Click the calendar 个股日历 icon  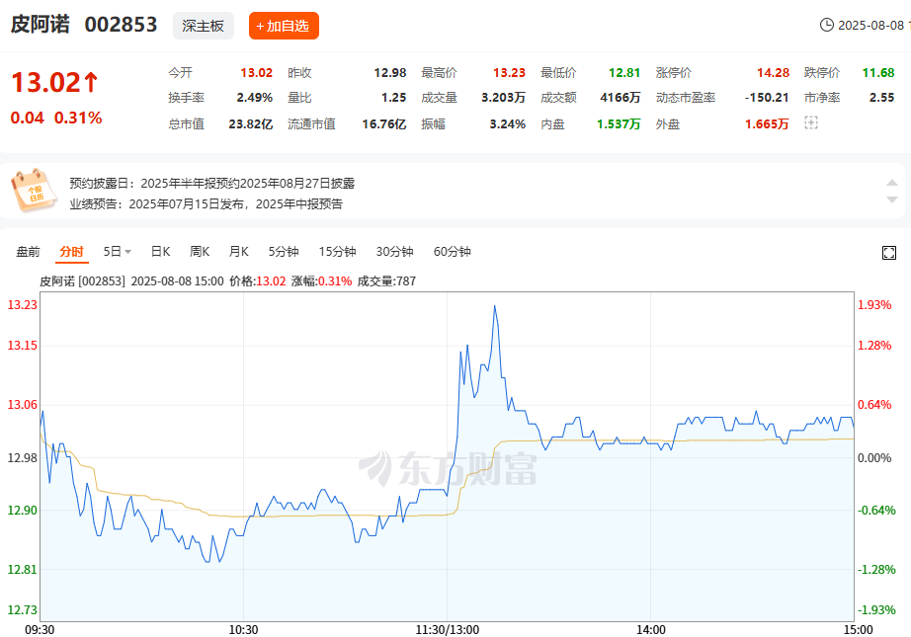[34, 190]
